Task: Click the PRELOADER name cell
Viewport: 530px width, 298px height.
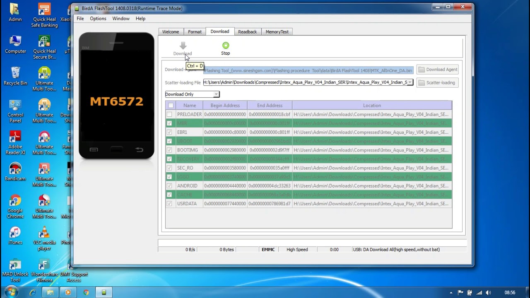Action: point(189,114)
